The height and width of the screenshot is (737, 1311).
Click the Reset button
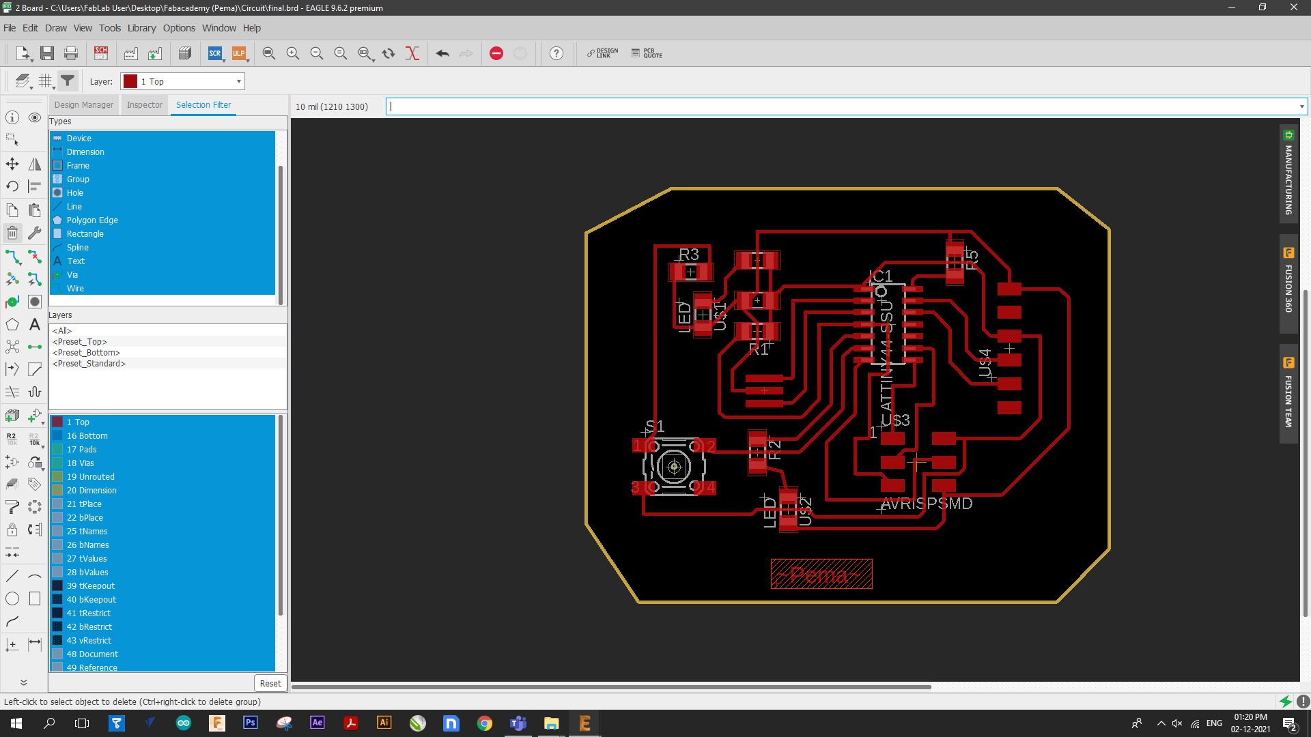270,683
